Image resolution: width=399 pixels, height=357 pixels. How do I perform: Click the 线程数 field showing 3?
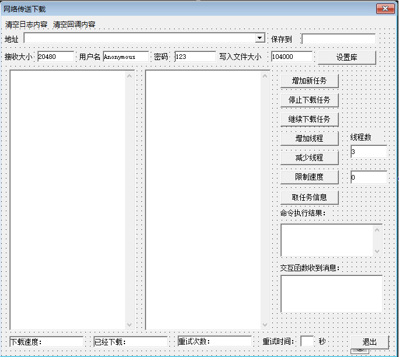pos(368,152)
